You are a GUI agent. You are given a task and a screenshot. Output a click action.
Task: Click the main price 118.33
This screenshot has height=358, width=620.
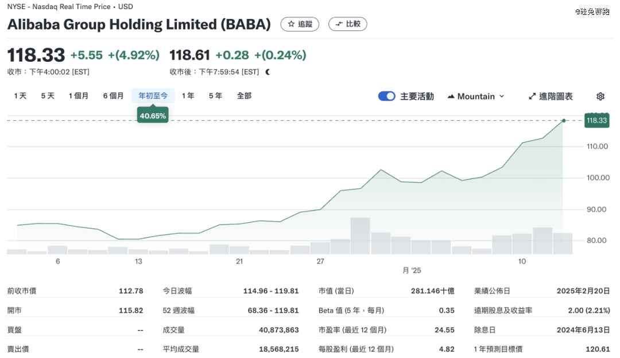tap(36, 55)
